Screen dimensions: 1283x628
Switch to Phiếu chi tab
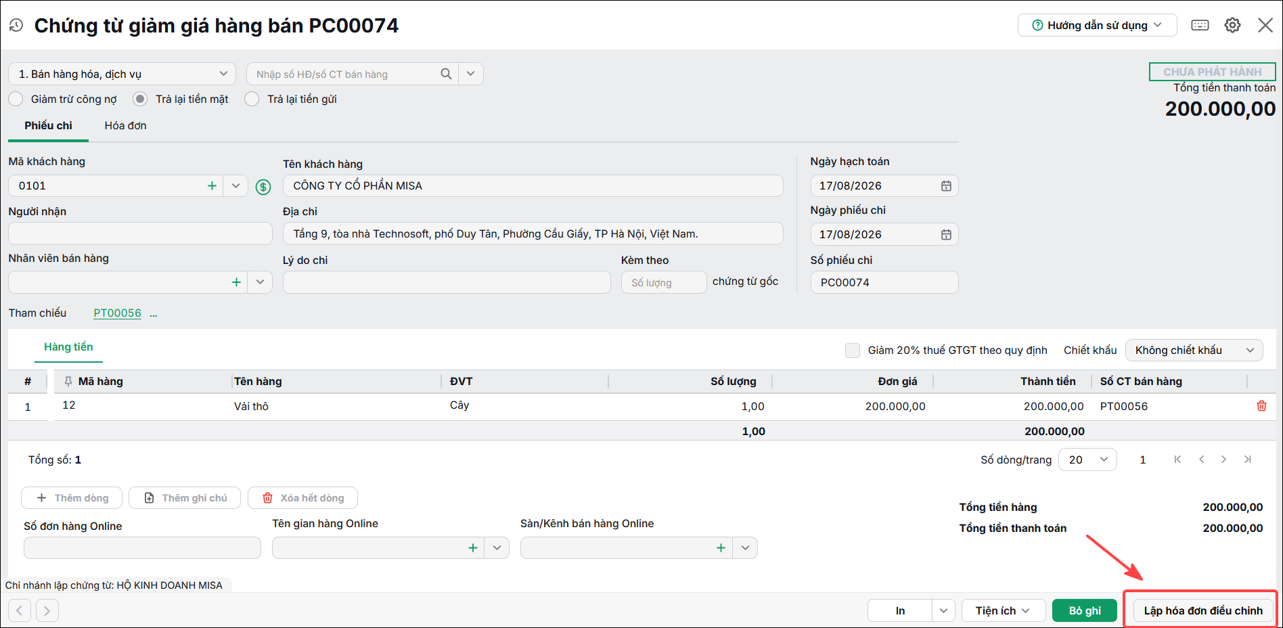(48, 126)
